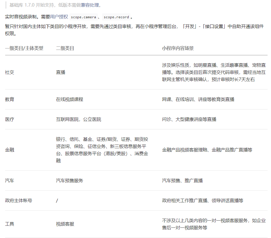
Task: Click the 政府相关工作推广直播 scenario text
Action: tap(203, 201)
